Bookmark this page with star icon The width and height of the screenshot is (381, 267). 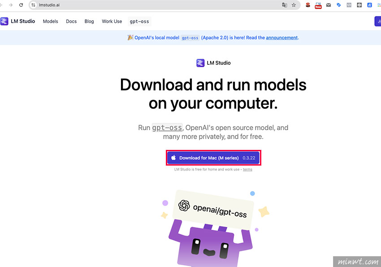(294, 5)
